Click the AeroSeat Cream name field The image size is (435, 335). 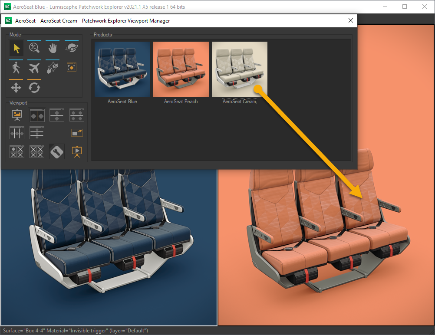click(x=239, y=101)
